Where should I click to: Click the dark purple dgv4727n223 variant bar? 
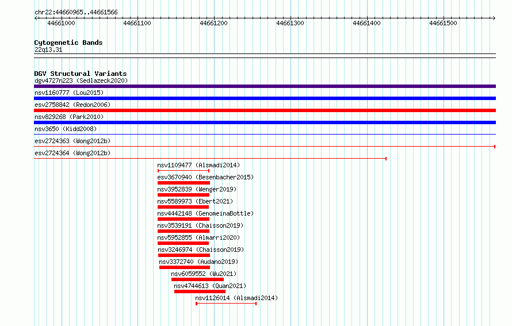(265, 86)
